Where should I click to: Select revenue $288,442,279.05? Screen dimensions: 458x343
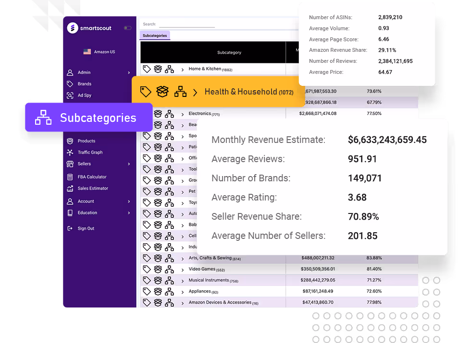point(318,280)
